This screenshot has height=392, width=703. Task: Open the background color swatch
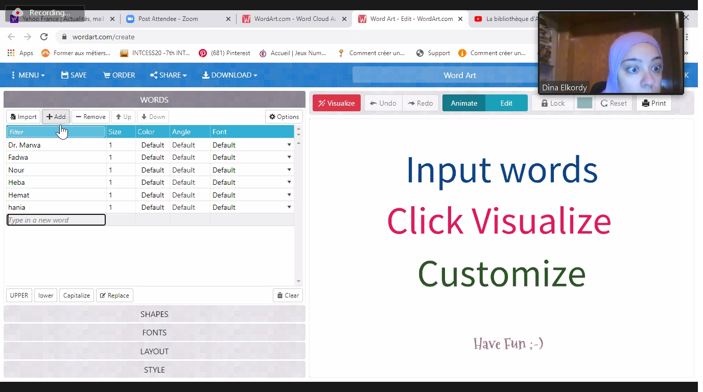pyautogui.click(x=584, y=103)
